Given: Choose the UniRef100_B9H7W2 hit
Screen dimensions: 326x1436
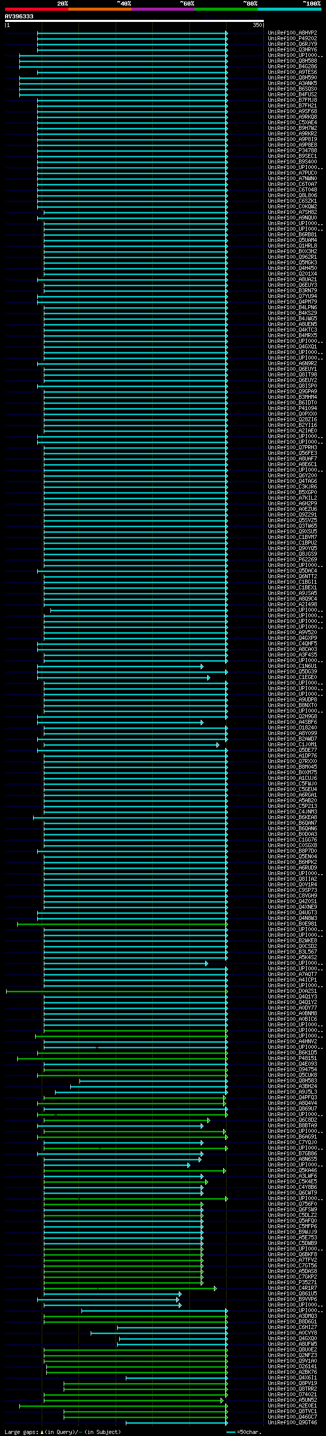Looking at the screenshot, I should [x=292, y=128].
